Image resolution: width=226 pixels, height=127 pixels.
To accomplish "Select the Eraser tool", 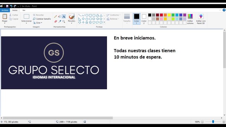I will tap(55, 22).
